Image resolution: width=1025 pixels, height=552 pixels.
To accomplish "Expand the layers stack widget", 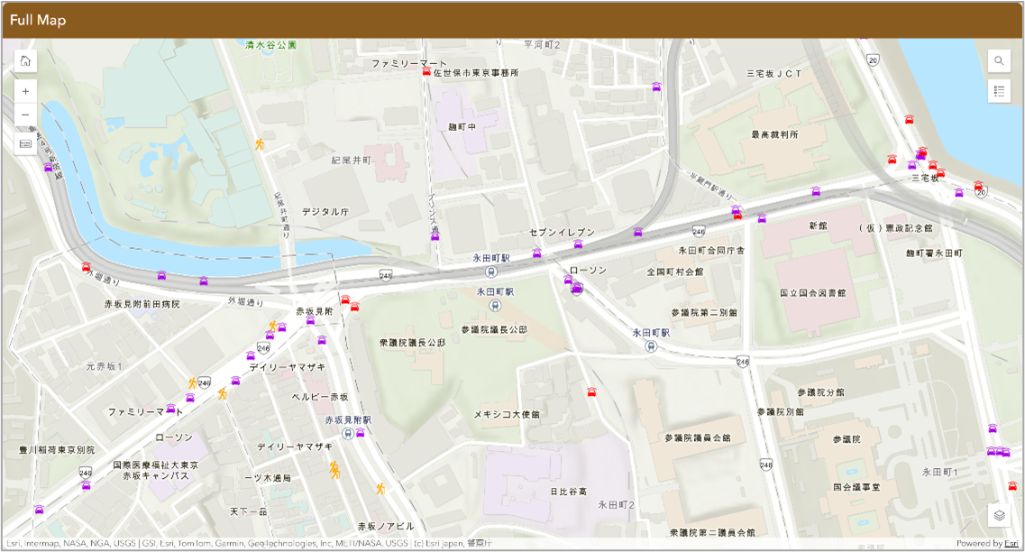I will (x=999, y=515).
